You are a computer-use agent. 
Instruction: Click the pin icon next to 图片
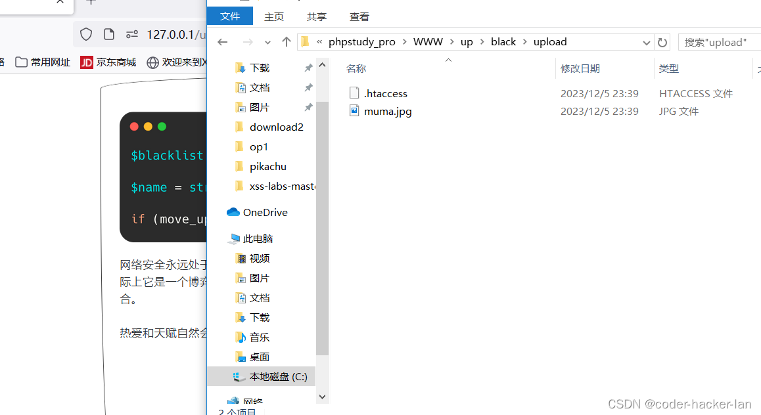pos(308,107)
